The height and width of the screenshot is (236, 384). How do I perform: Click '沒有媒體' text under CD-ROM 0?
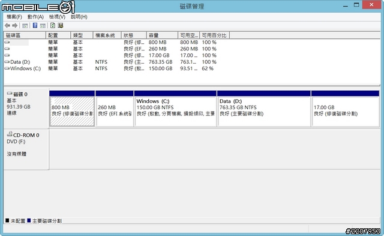pos(17,154)
